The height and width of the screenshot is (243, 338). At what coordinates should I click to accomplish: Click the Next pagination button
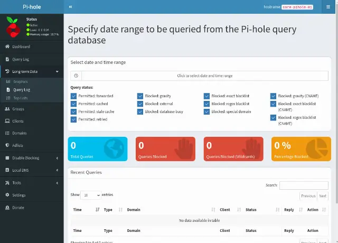coord(323,196)
